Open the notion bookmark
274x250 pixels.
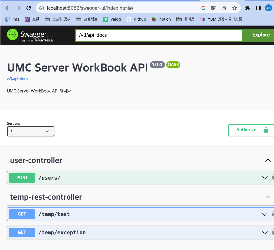[x=161, y=19]
